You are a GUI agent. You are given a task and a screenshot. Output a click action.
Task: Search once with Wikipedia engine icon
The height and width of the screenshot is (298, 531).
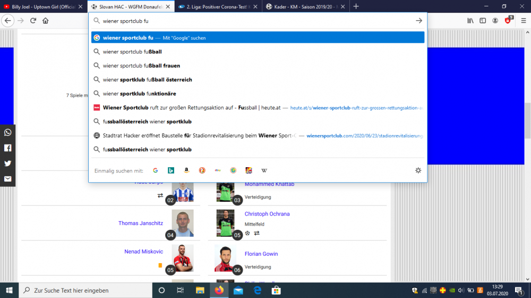[264, 170]
